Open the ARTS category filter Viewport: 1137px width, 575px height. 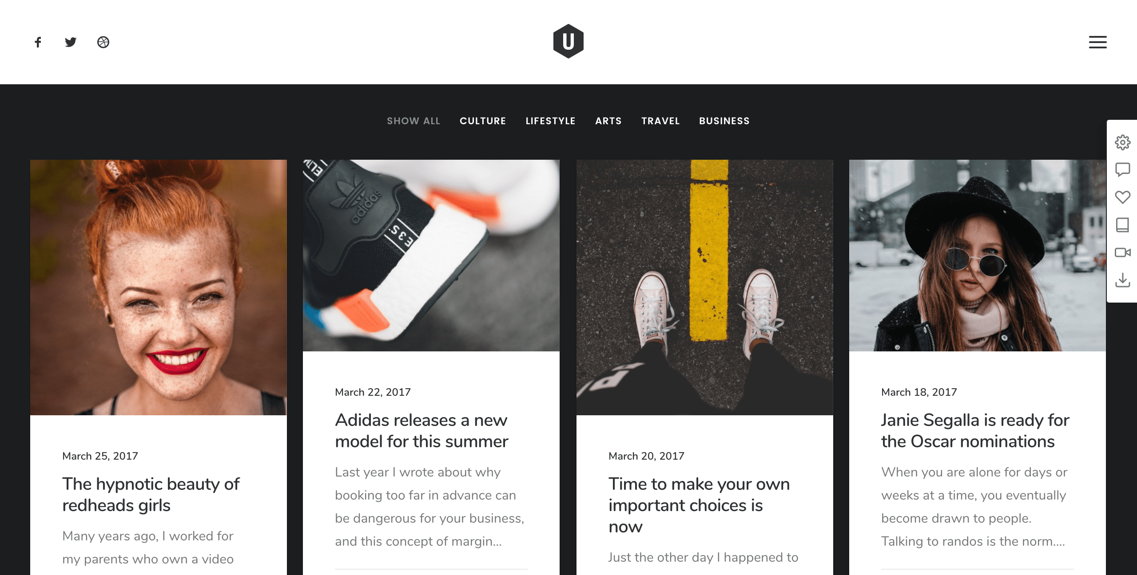click(x=608, y=121)
